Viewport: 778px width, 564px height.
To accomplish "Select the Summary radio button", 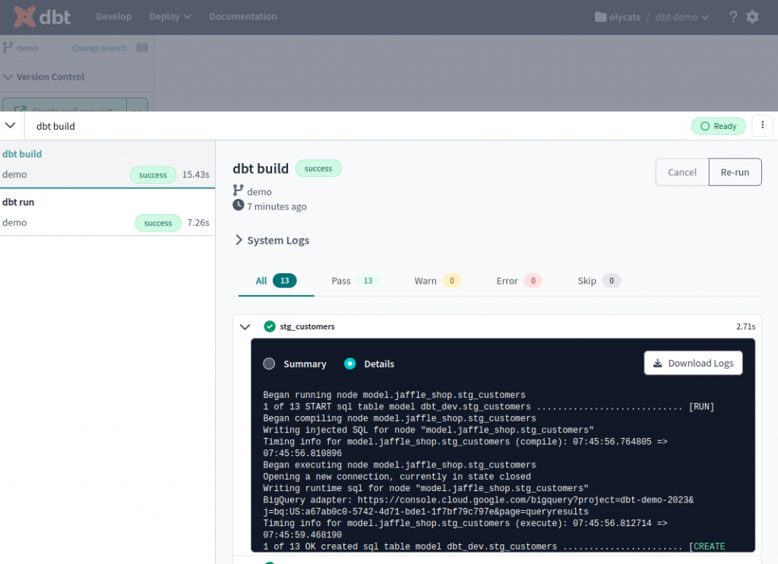I will pyautogui.click(x=269, y=364).
